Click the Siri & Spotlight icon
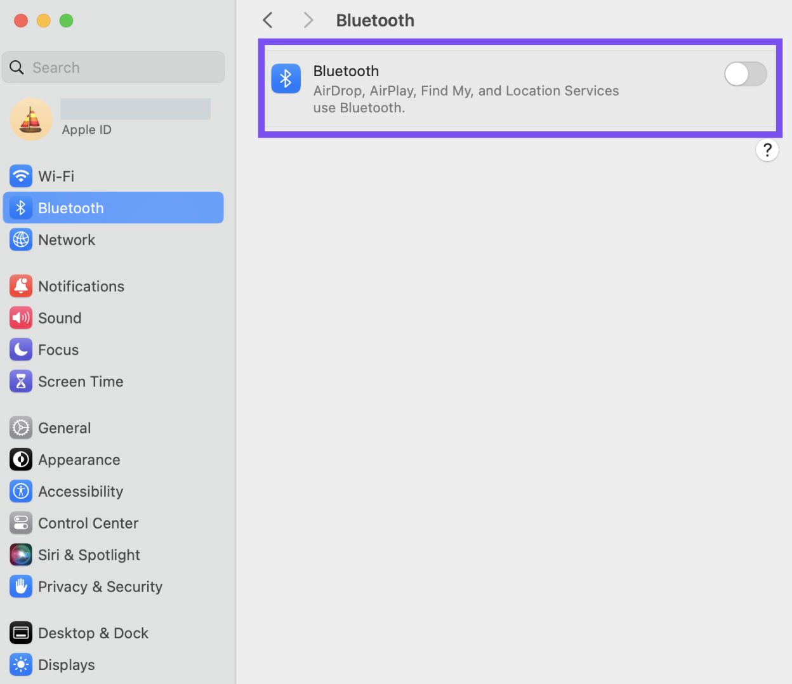 click(x=21, y=555)
